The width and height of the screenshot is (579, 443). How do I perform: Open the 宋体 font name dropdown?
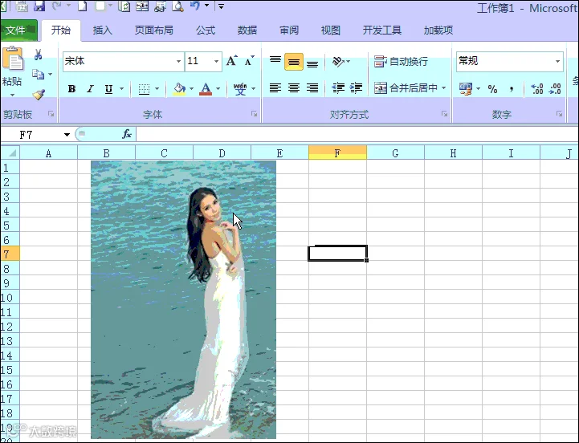(x=178, y=61)
